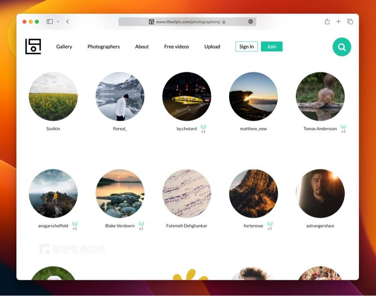Image resolution: width=376 pixels, height=296 pixels.
Task: Click the Fatemeh Dehghankar name link
Action: click(x=187, y=226)
